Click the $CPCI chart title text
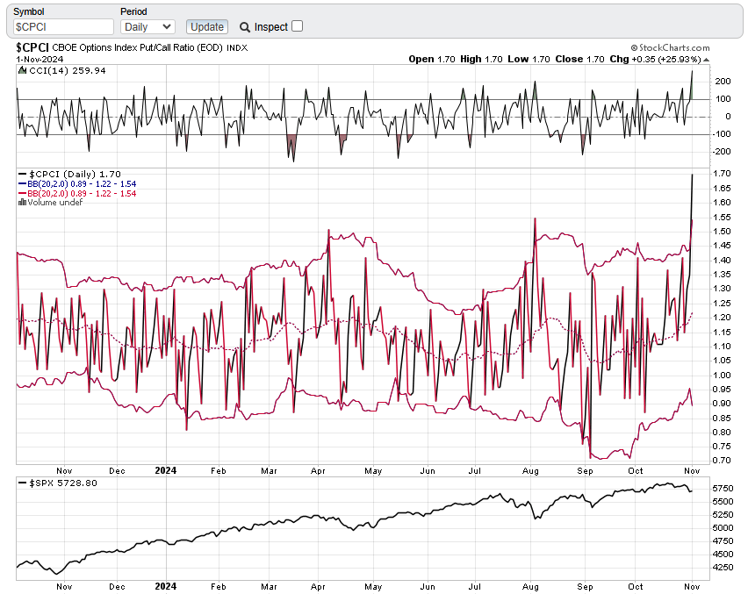Viewport: 748px width, 594px height. (x=32, y=47)
